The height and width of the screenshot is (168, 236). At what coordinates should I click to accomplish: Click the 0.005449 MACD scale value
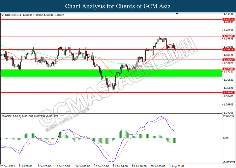(229, 116)
